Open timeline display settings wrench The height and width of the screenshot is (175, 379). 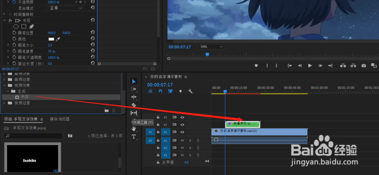coord(190,91)
